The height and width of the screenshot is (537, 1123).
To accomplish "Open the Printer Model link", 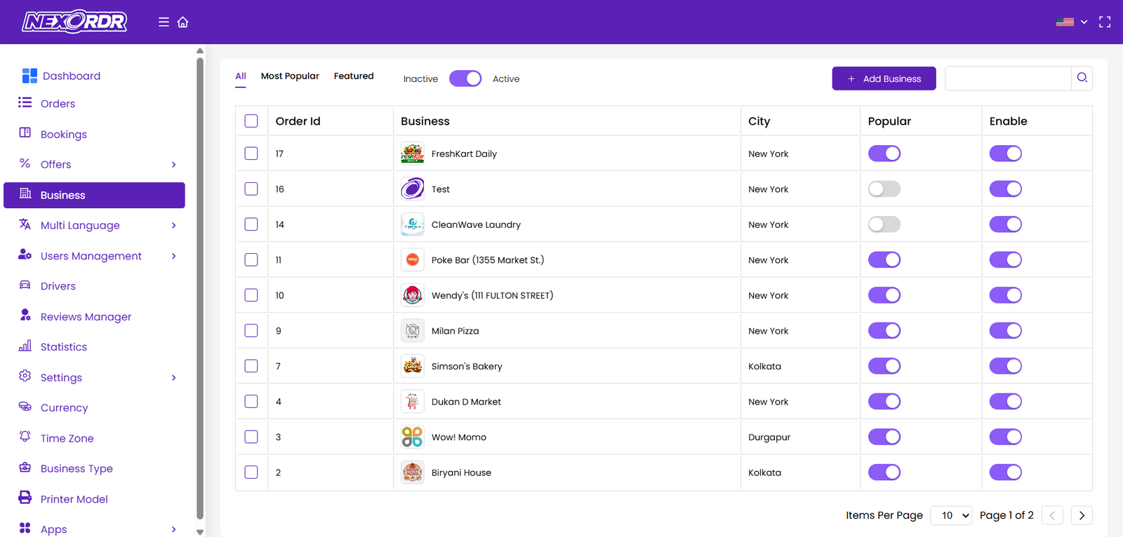I will tap(74, 499).
